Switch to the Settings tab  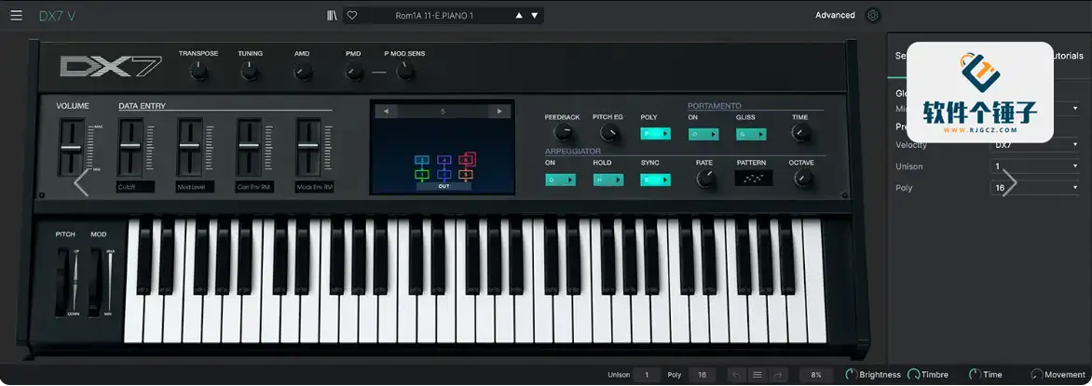[900, 56]
